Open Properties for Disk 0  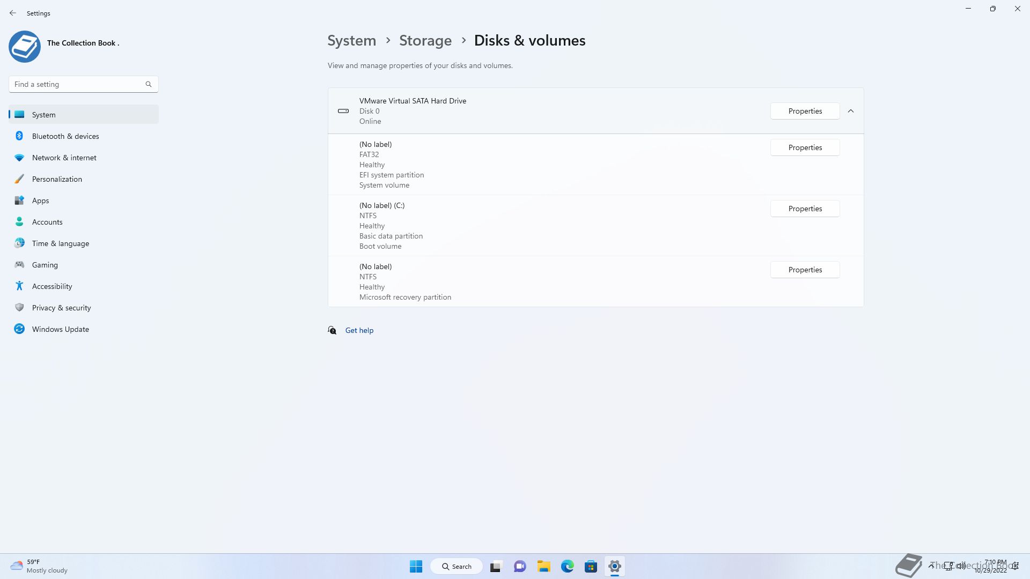[x=805, y=111]
